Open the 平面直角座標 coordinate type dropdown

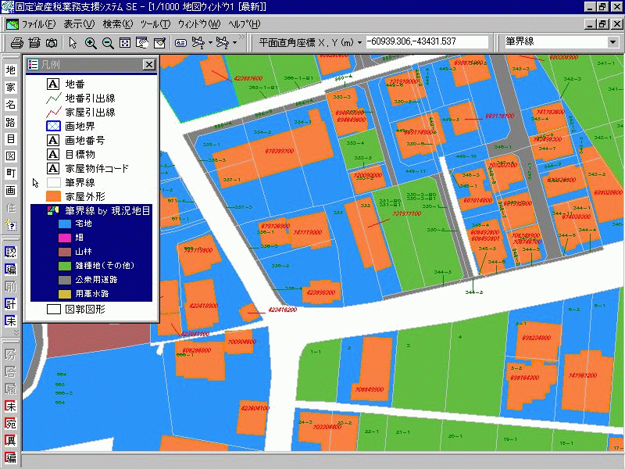point(359,42)
